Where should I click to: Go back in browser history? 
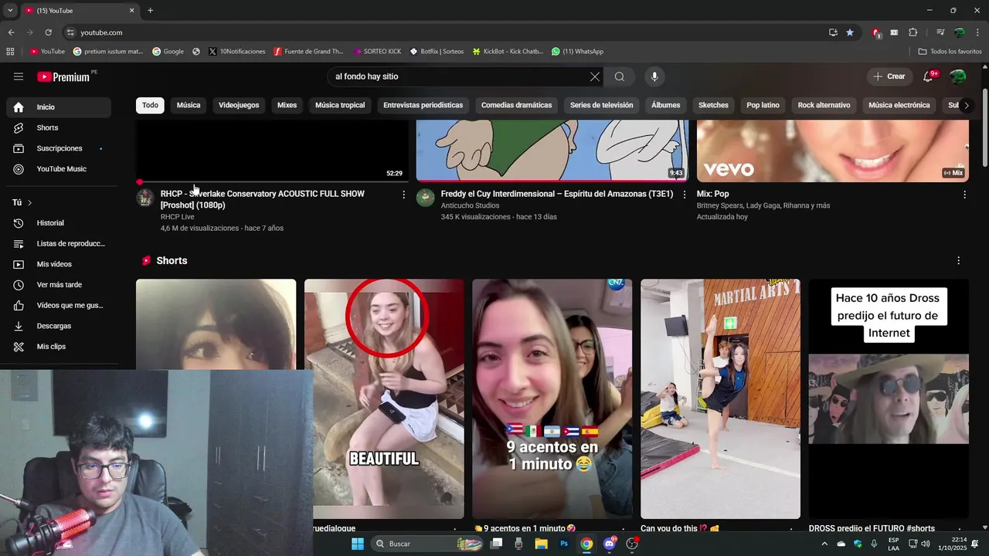coord(11,32)
